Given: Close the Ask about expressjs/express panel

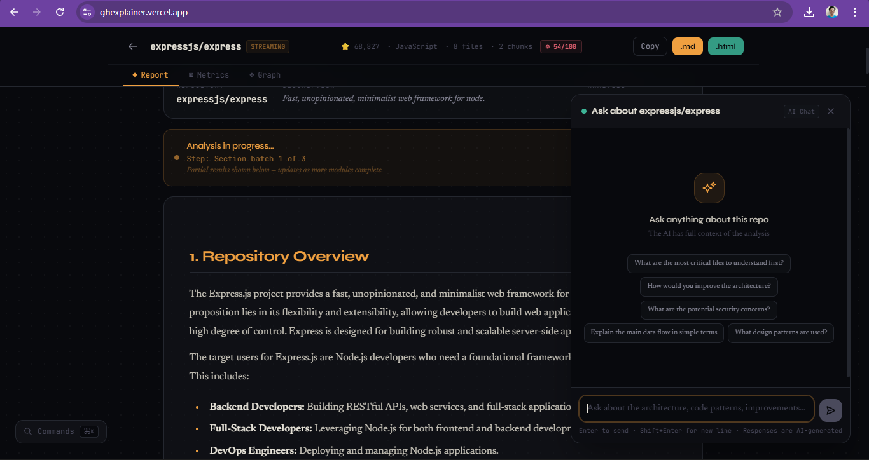Looking at the screenshot, I should pyautogui.click(x=831, y=111).
